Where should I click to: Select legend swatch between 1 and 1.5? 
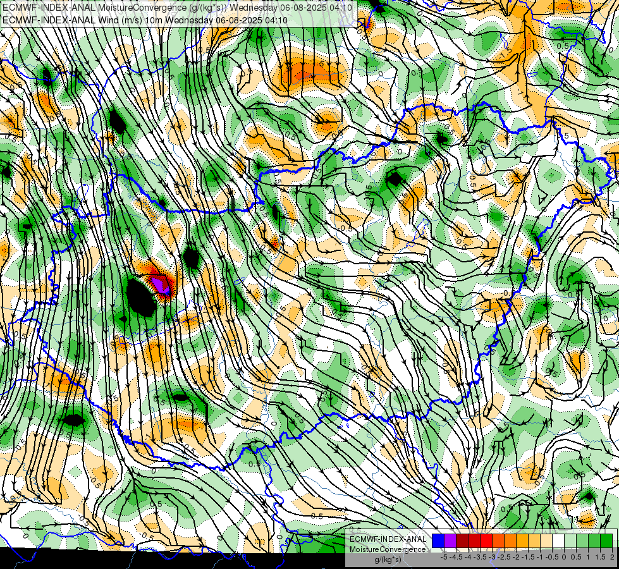click(594, 541)
